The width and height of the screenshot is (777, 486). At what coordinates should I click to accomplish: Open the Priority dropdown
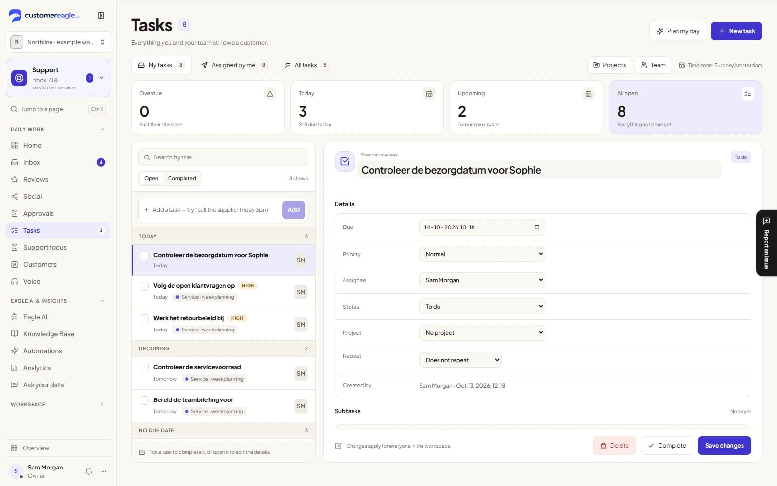[x=482, y=254]
